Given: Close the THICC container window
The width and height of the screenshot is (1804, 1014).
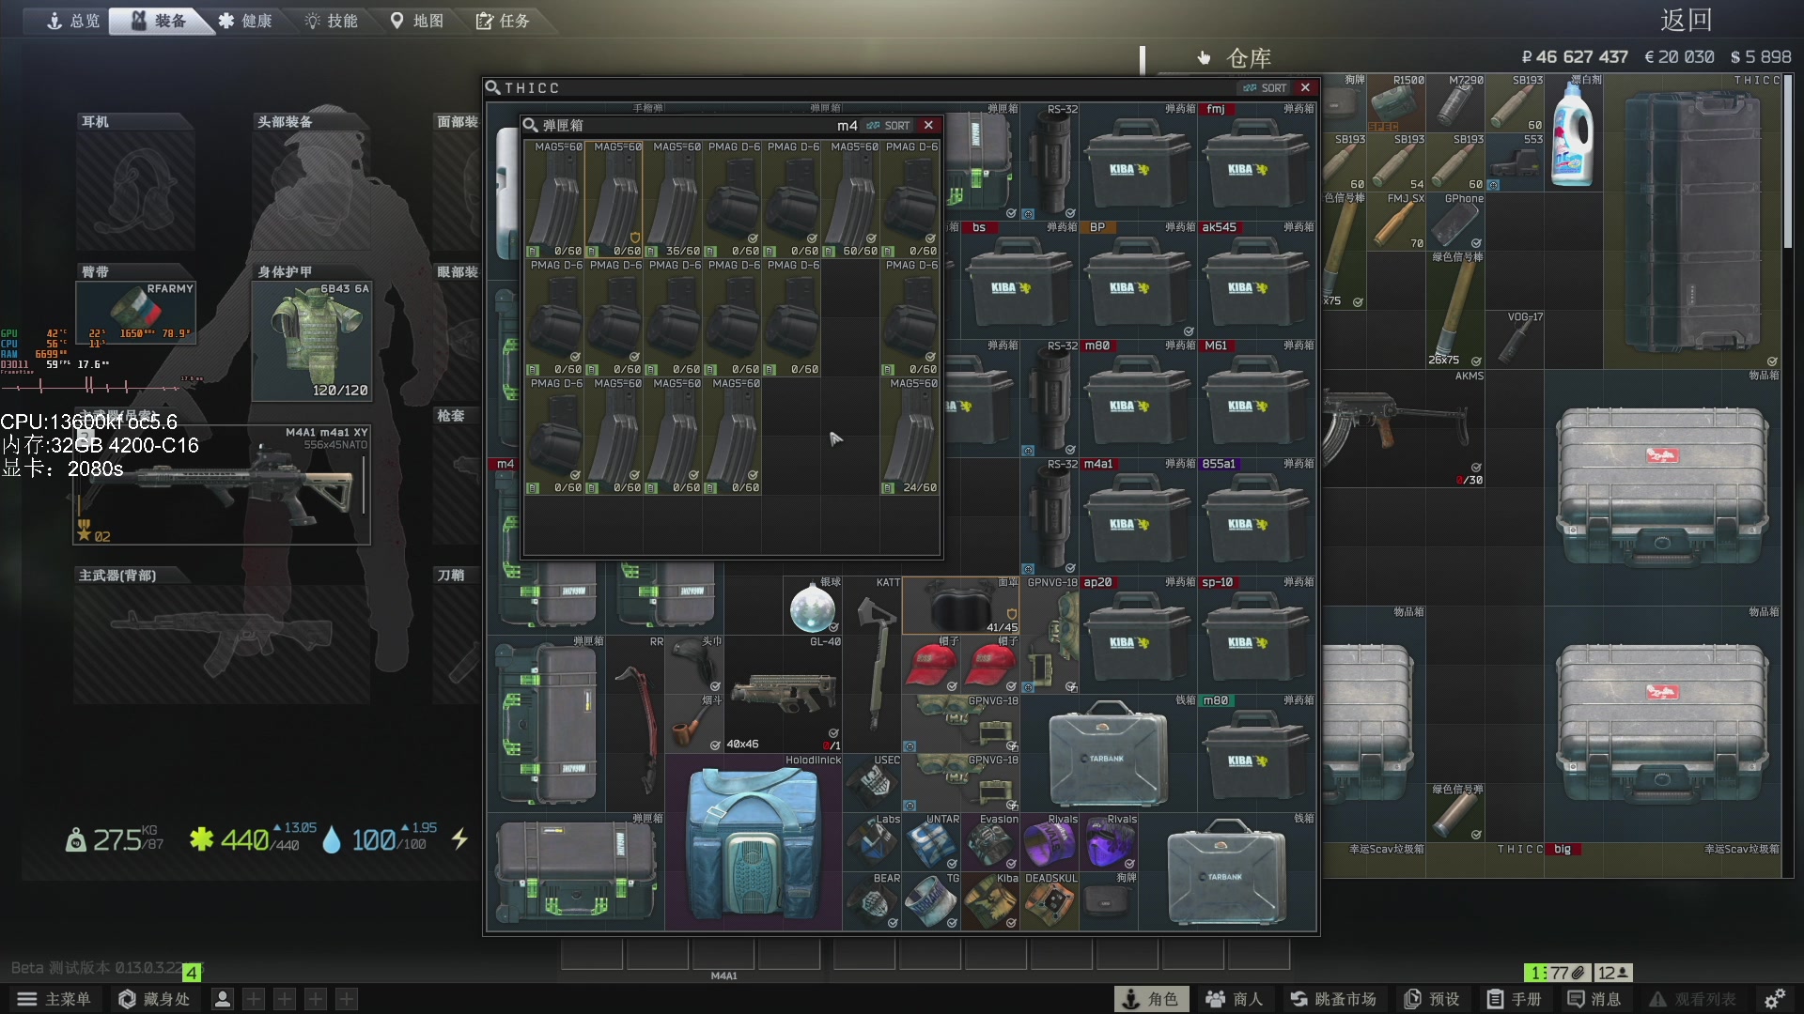Looking at the screenshot, I should coord(1305,87).
